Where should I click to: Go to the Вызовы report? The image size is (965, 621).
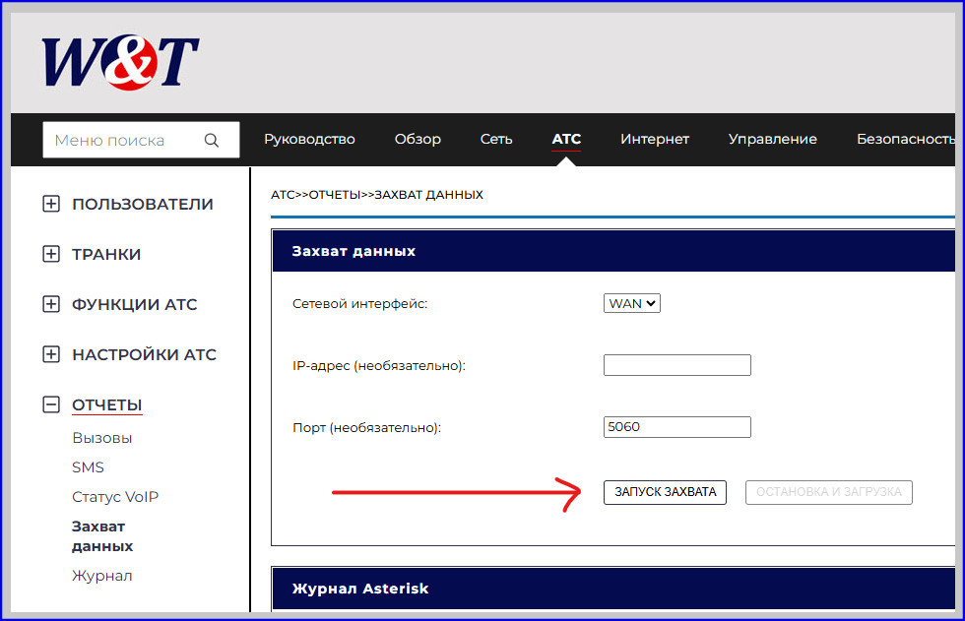(x=102, y=438)
